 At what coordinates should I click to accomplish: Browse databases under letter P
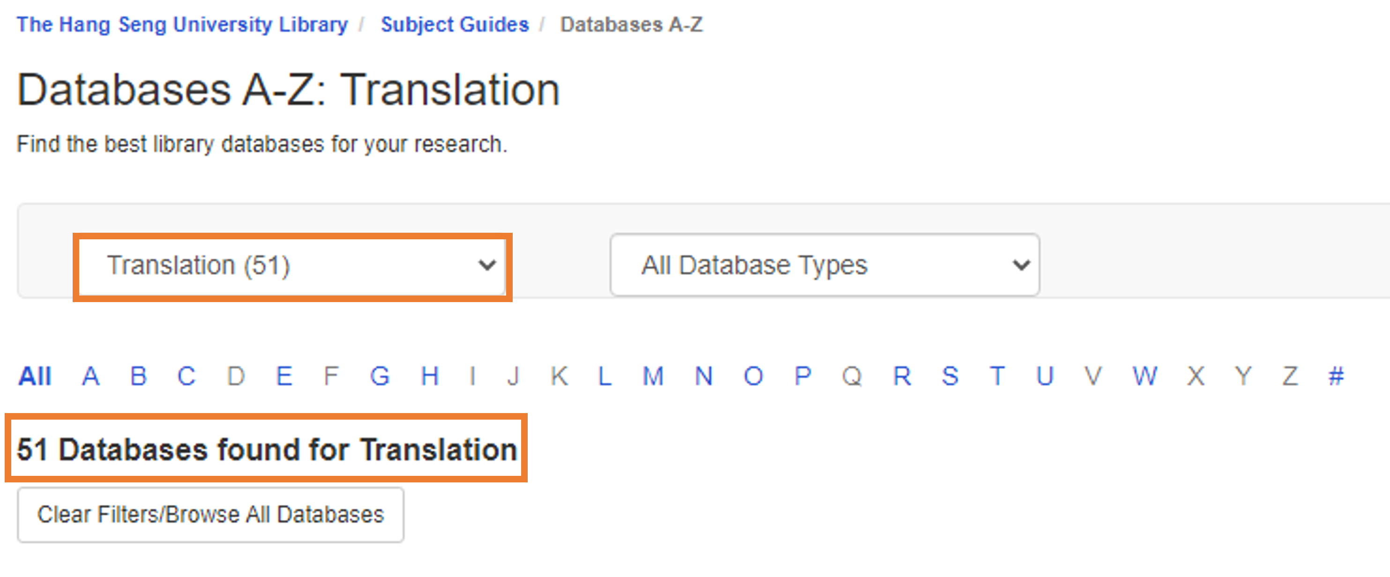coord(802,377)
